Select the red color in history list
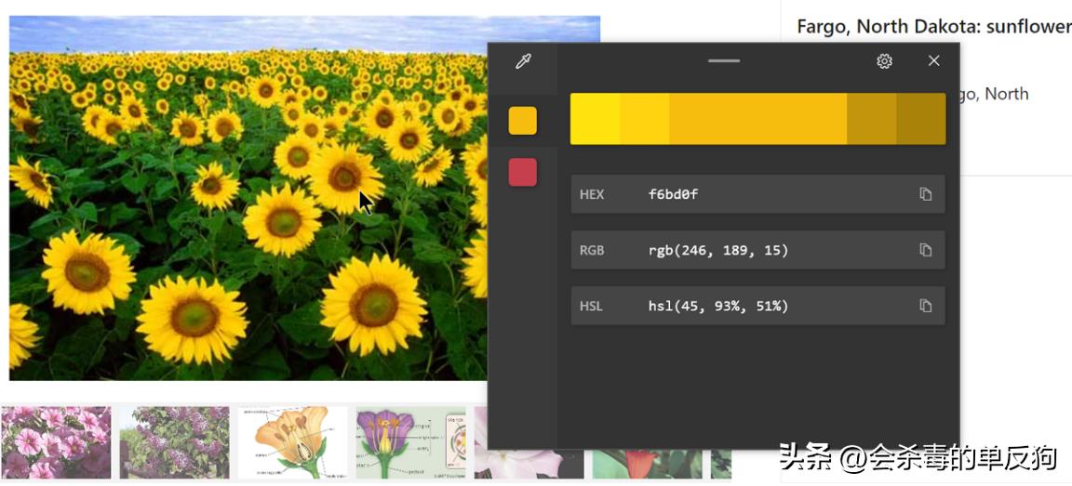1072x486 pixels. [x=522, y=172]
